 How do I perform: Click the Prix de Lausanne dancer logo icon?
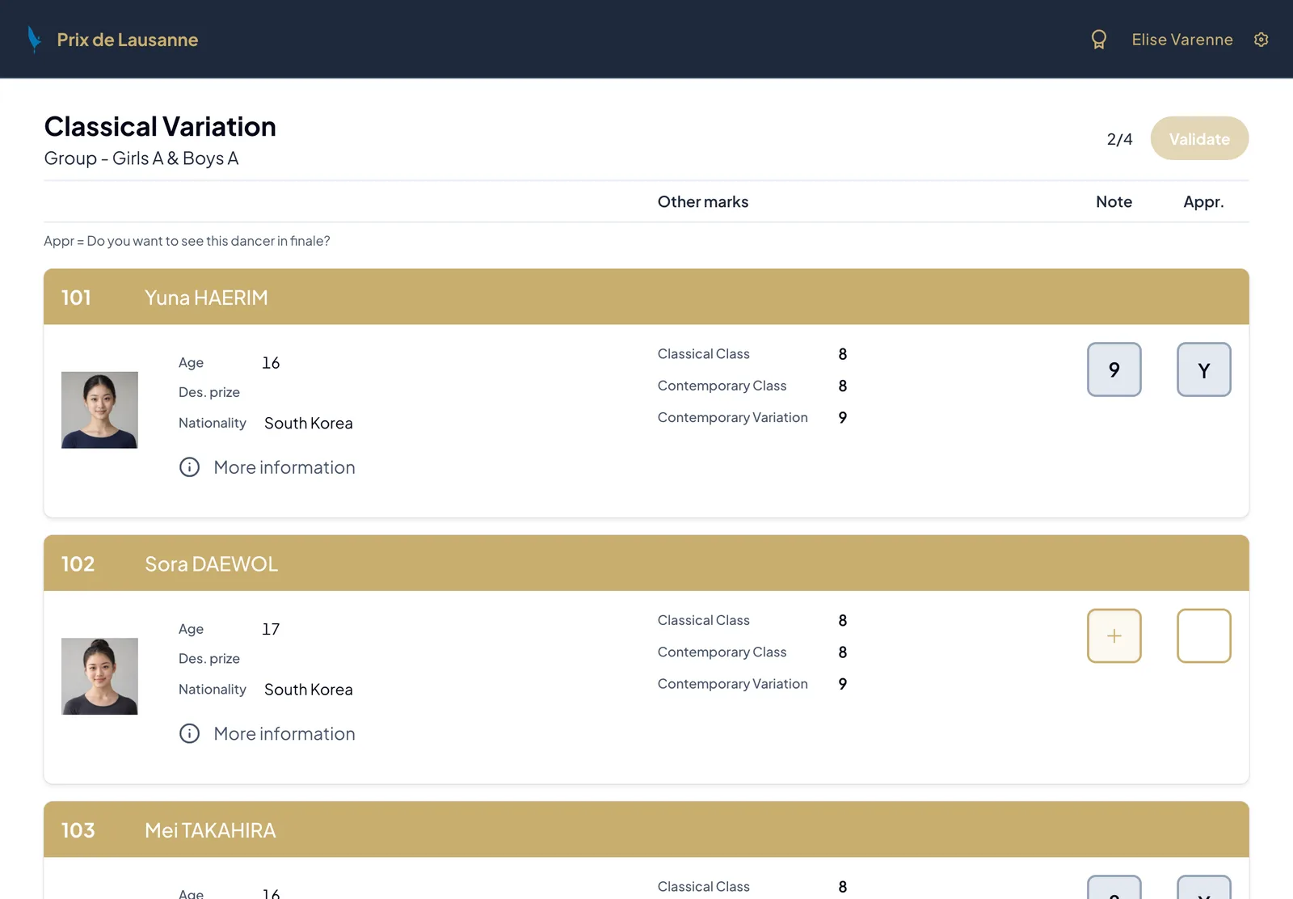(34, 39)
